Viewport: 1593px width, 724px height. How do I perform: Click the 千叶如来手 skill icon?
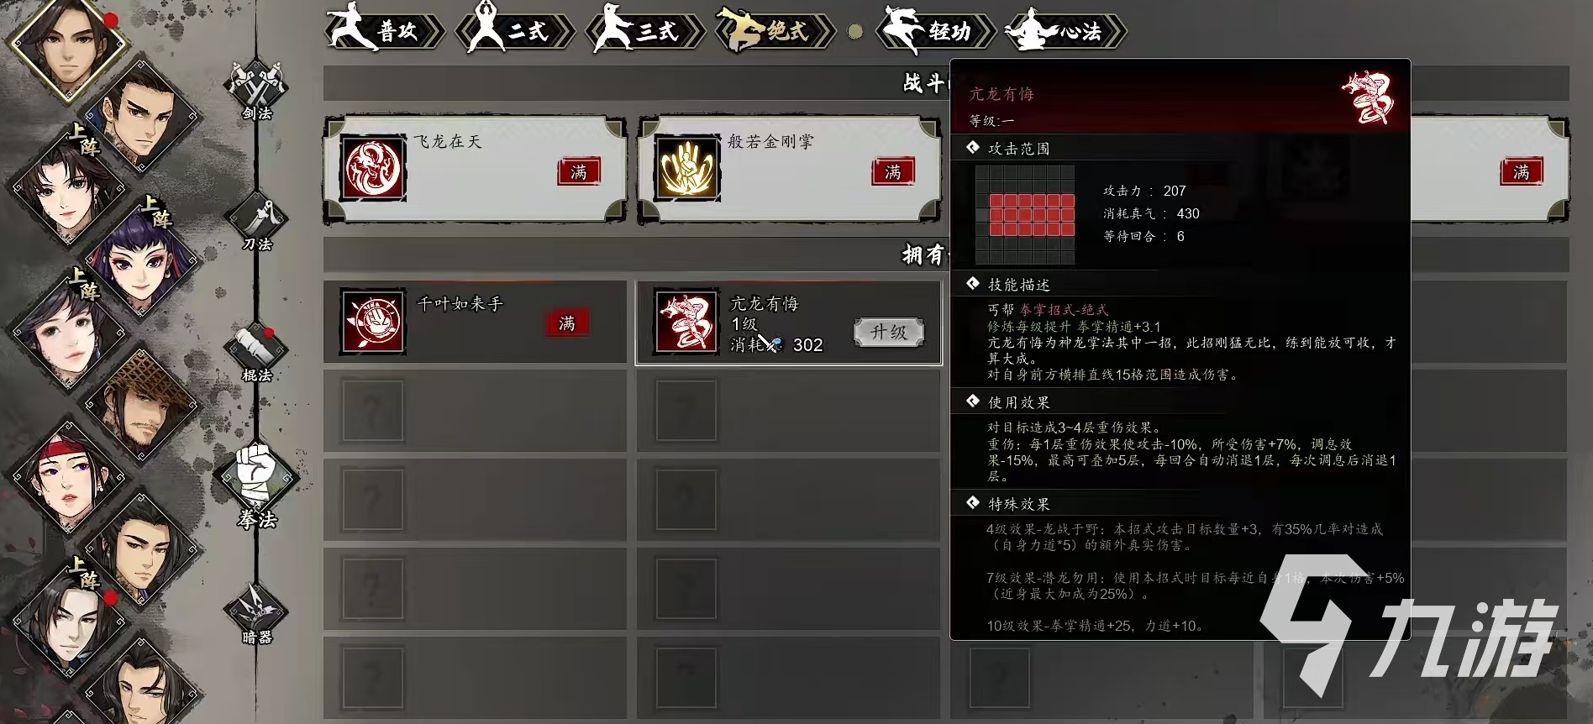click(x=373, y=322)
